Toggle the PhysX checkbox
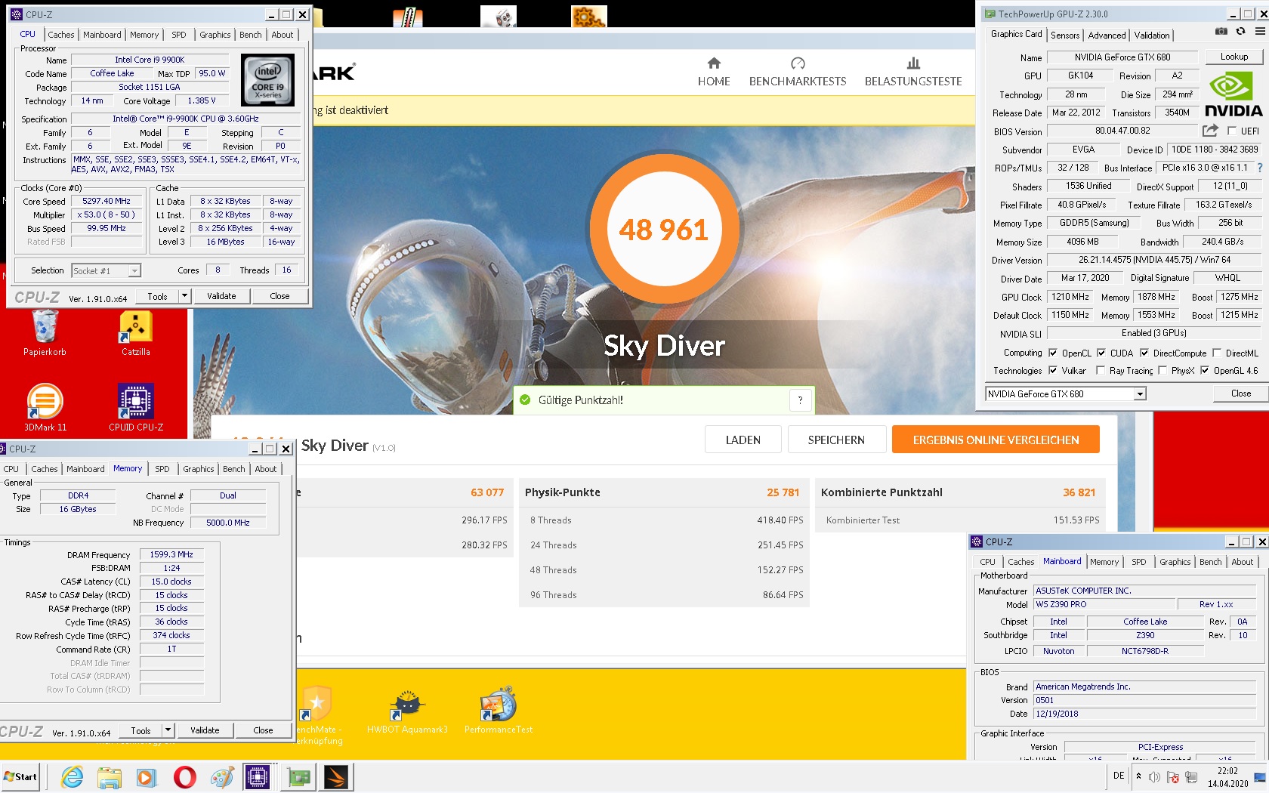 pyautogui.click(x=1162, y=370)
